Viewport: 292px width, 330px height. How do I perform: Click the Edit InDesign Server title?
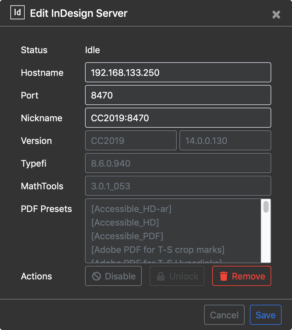pos(79,13)
